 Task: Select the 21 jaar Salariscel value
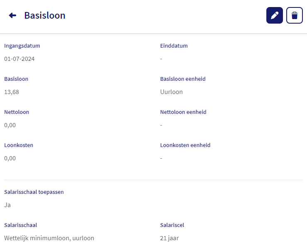(x=169, y=238)
